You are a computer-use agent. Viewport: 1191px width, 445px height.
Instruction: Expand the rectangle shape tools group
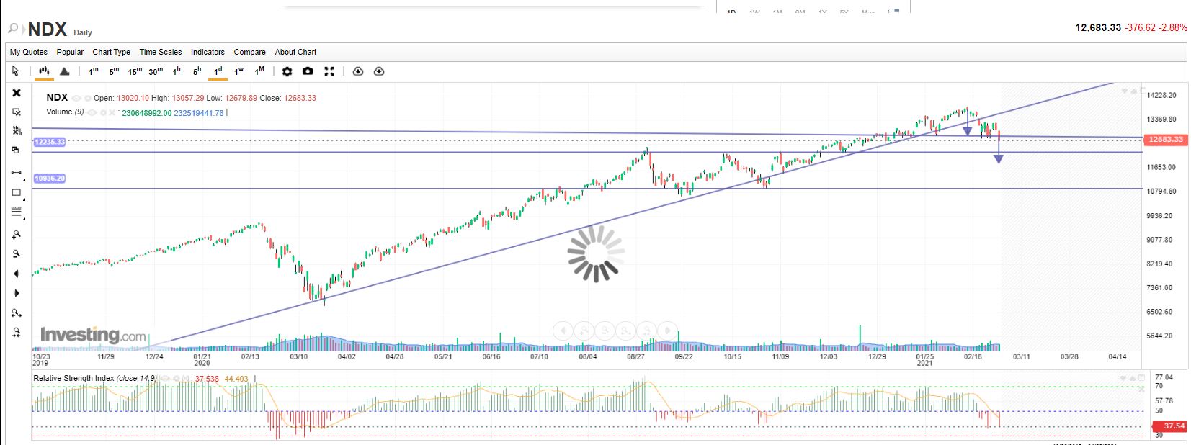click(x=16, y=193)
